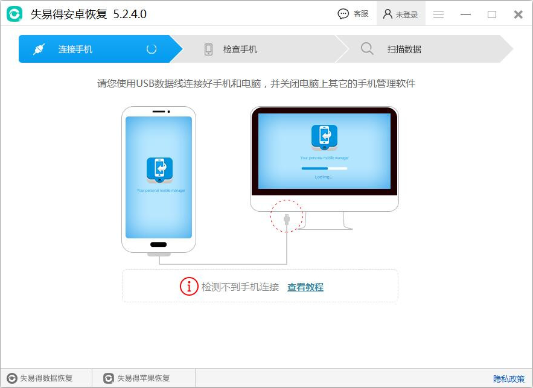Click the 失易得苹果恢复 logo icon

[109, 378]
